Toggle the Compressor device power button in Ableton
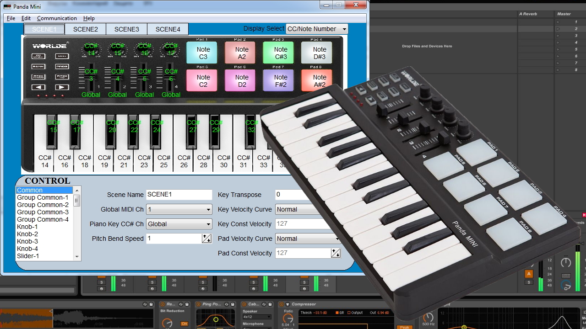 click(x=282, y=304)
